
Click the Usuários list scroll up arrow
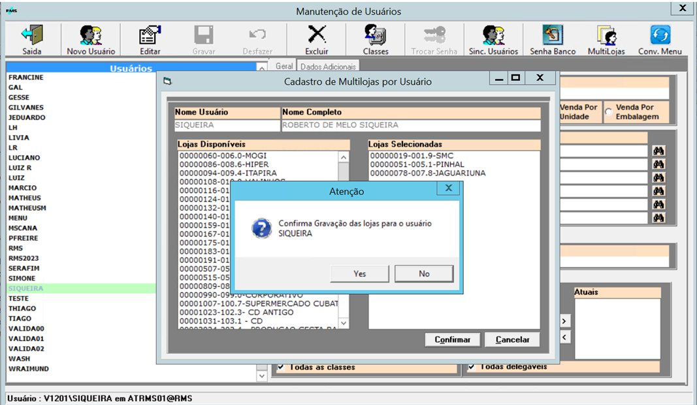click(262, 68)
